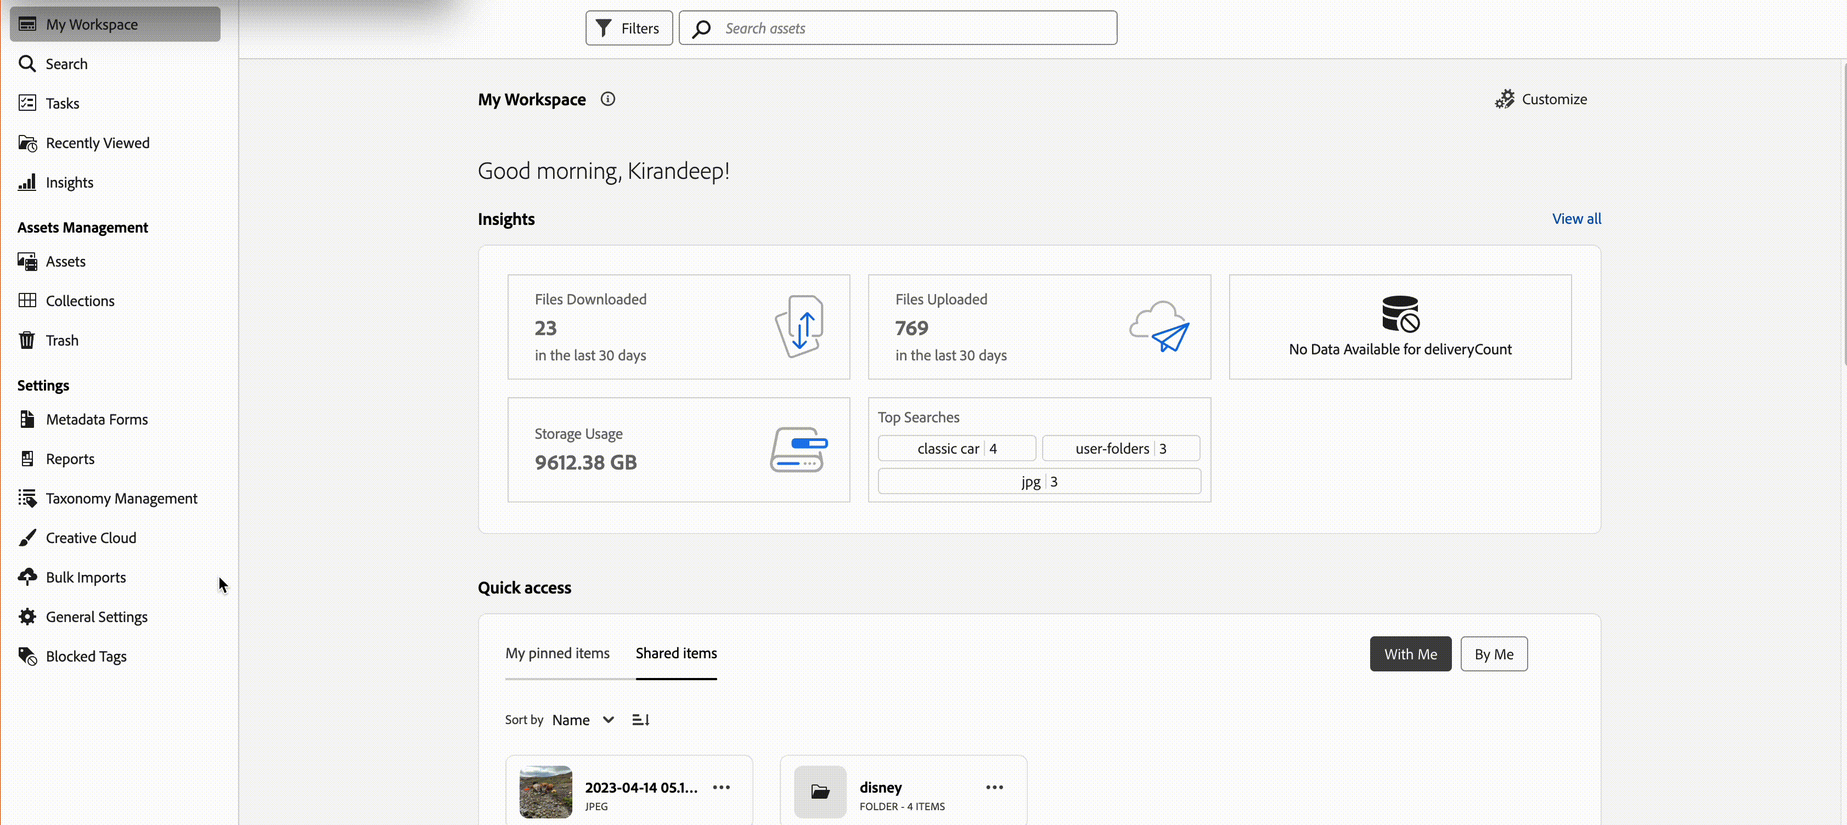Expand the 2023-04-14 JPEG file options

point(722,787)
